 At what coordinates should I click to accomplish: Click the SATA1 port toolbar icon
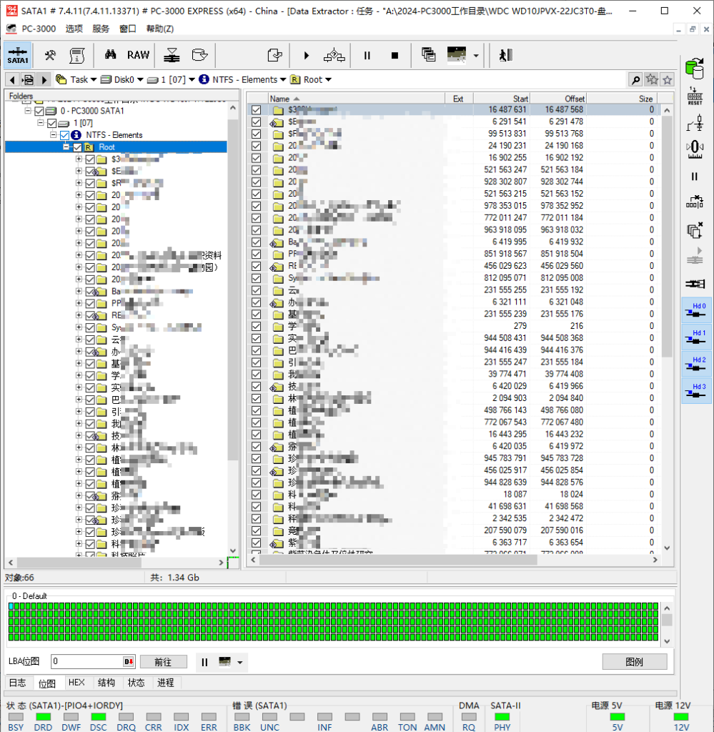[18, 55]
